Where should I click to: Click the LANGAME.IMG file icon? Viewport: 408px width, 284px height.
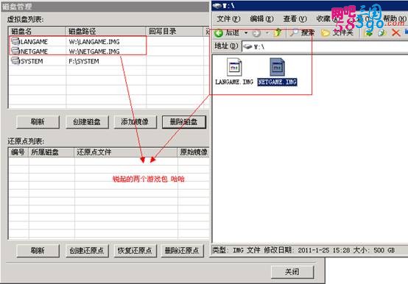click(x=234, y=67)
